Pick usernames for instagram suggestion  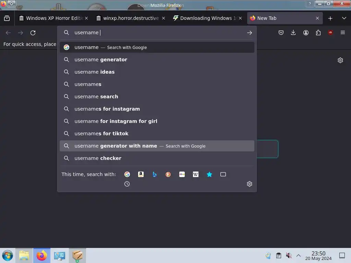pyautogui.click(x=157, y=109)
